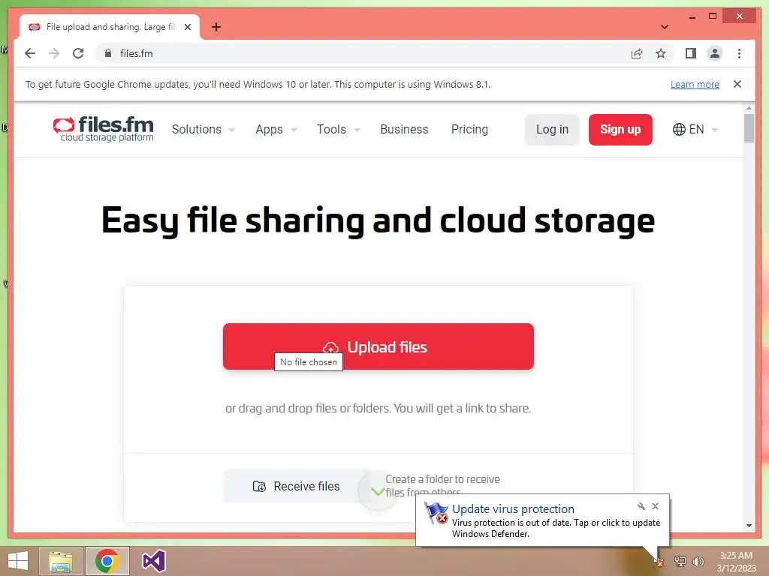Close the File upload and sharing tab
The height and width of the screenshot is (576, 769).
[187, 27]
